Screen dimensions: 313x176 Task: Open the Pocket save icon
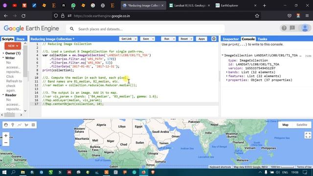point(290,16)
